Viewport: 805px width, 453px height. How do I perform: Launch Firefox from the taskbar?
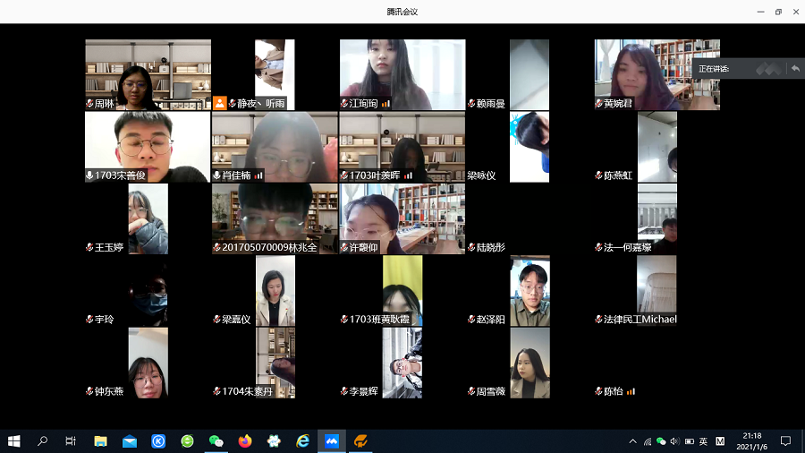[x=245, y=440]
